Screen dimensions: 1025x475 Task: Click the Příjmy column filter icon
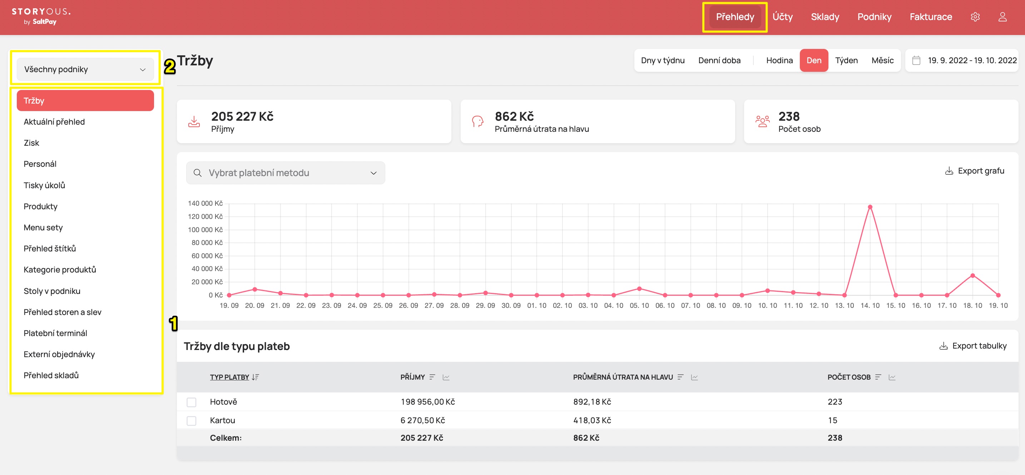432,377
